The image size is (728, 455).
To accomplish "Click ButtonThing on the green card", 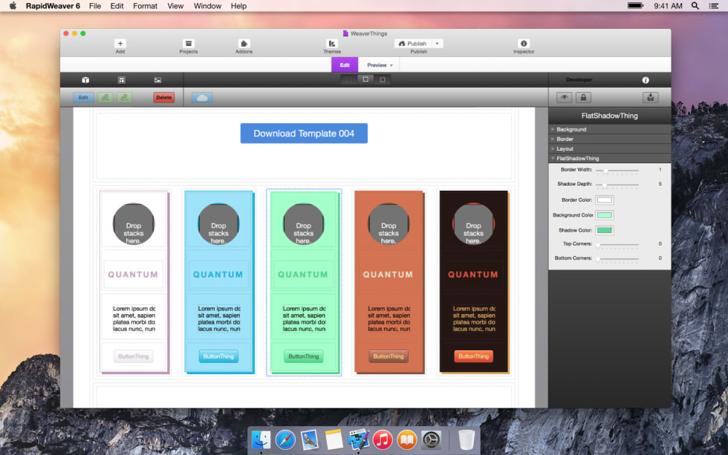I will 303,357.
